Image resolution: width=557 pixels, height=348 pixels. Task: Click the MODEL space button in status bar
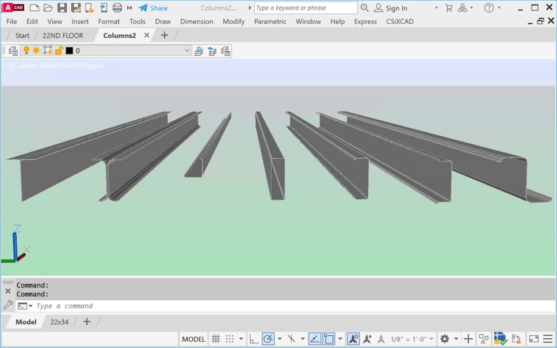click(193, 339)
